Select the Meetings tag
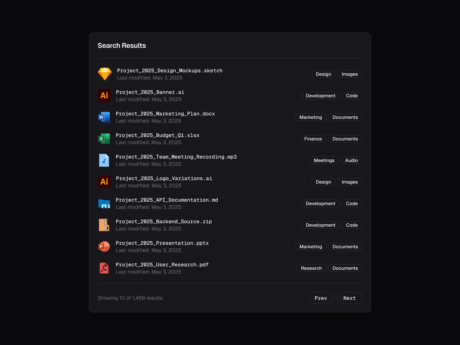This screenshot has height=345, width=460. pos(324,160)
